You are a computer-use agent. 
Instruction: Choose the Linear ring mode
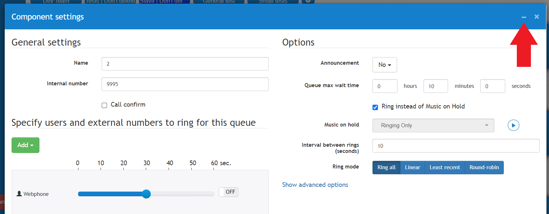coord(412,167)
